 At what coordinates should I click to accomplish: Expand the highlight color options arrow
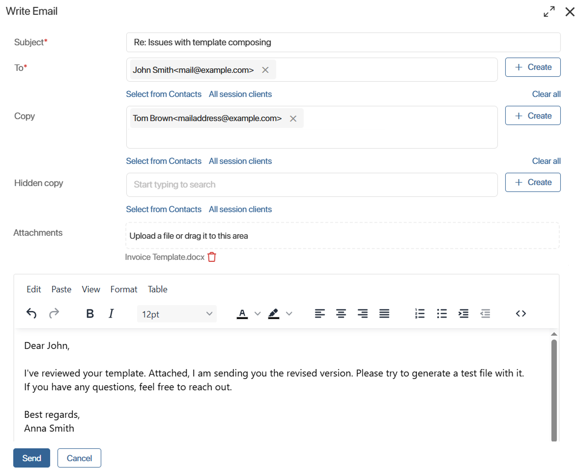coord(289,314)
